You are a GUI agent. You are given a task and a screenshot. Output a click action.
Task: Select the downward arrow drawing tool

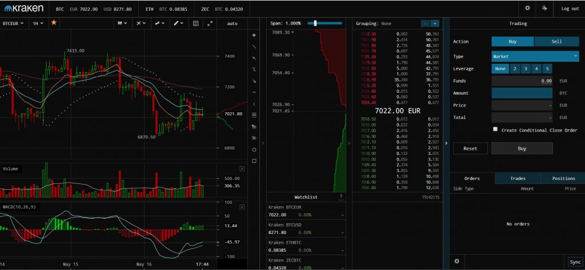coord(254,81)
